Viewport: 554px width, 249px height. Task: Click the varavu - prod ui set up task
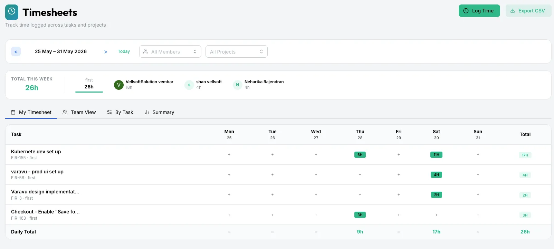(x=37, y=172)
